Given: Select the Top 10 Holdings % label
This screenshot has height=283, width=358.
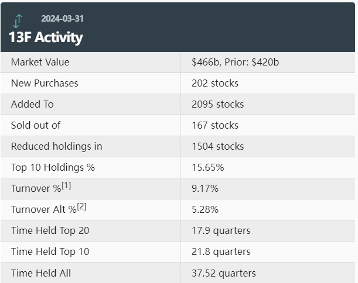Looking at the screenshot, I should pos(53,167).
